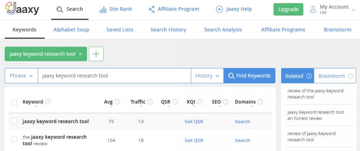The height and width of the screenshot is (151, 360).
Task: Close the jaaxy keyword research tool tag
Action: pos(80,54)
